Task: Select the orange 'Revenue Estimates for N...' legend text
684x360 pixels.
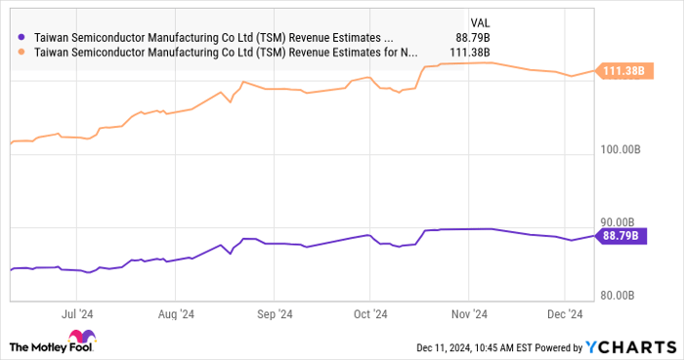Action: click(226, 53)
